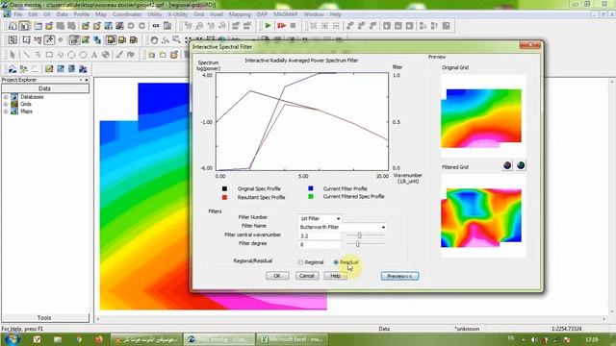Open the Voxel menu
The height and width of the screenshot is (346, 616).
(x=217, y=14)
